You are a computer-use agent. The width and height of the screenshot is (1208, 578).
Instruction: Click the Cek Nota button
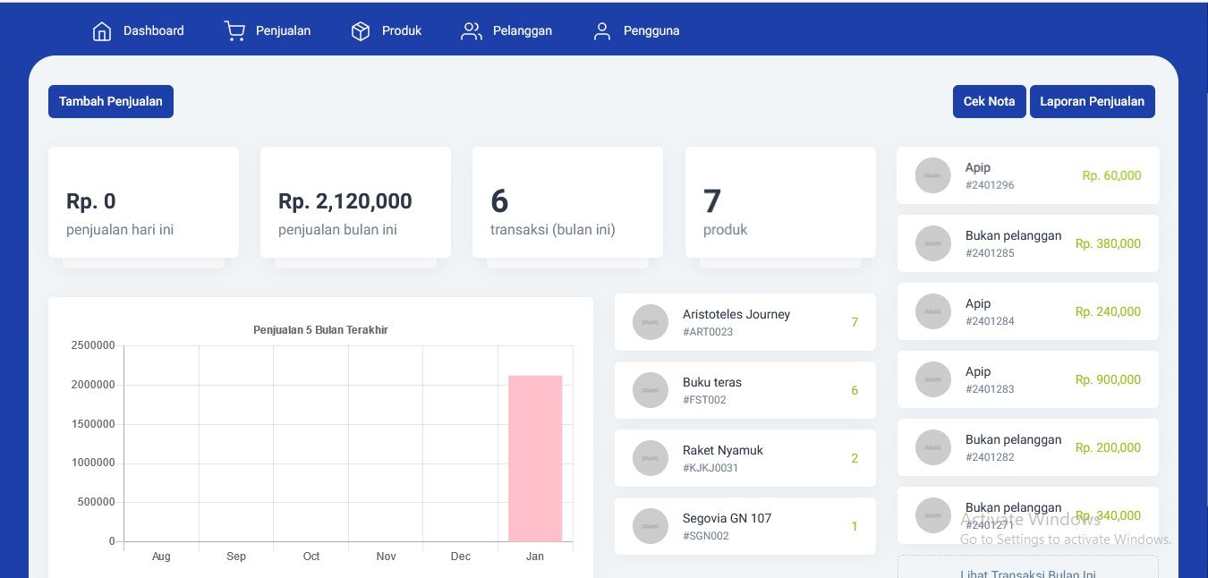[x=989, y=101]
